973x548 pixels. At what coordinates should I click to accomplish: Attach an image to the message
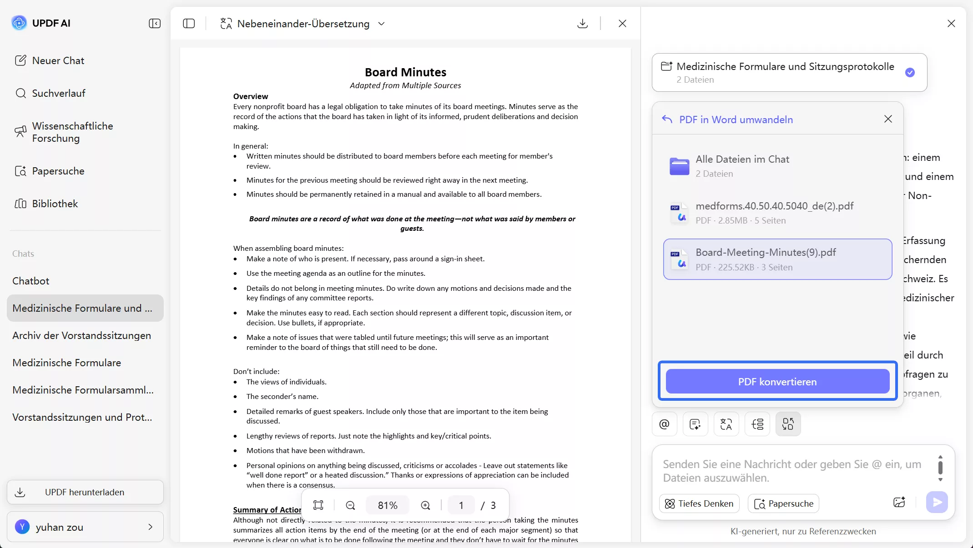899,503
